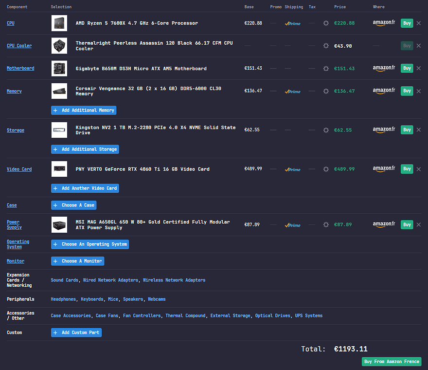Buy the Corsair Vengeance memory
Image resolution: width=428 pixels, height=370 pixels.
(407, 91)
